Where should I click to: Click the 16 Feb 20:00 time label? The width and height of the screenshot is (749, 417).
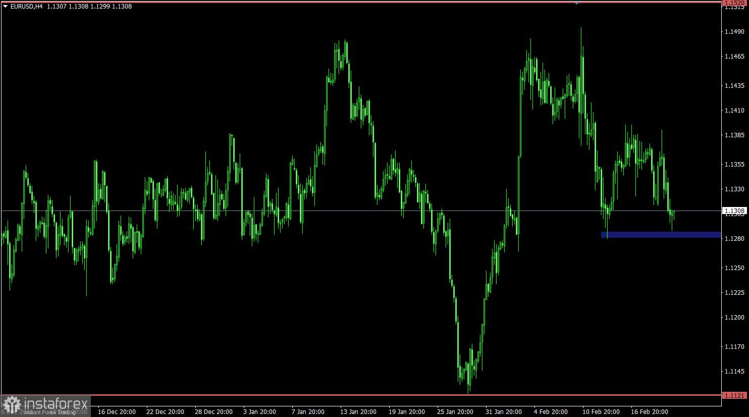(649, 411)
